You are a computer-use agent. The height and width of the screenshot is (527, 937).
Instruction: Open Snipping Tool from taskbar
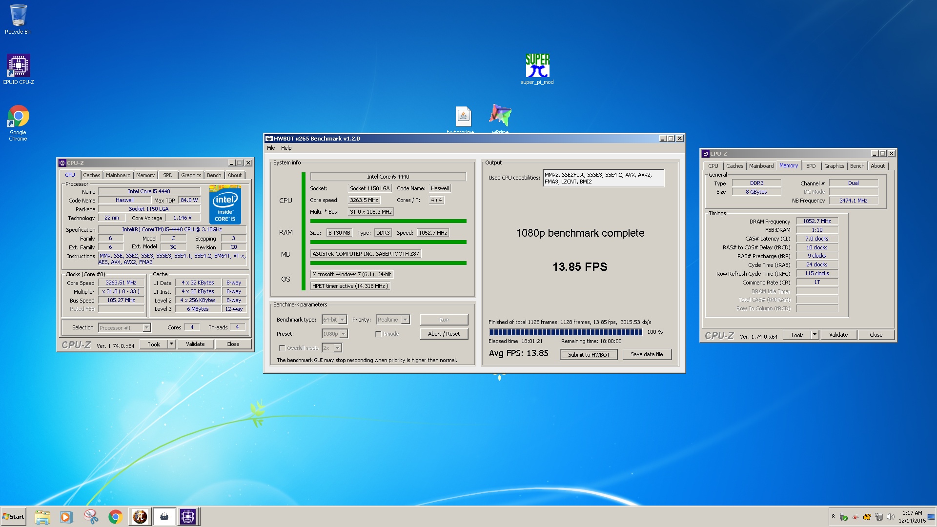90,517
